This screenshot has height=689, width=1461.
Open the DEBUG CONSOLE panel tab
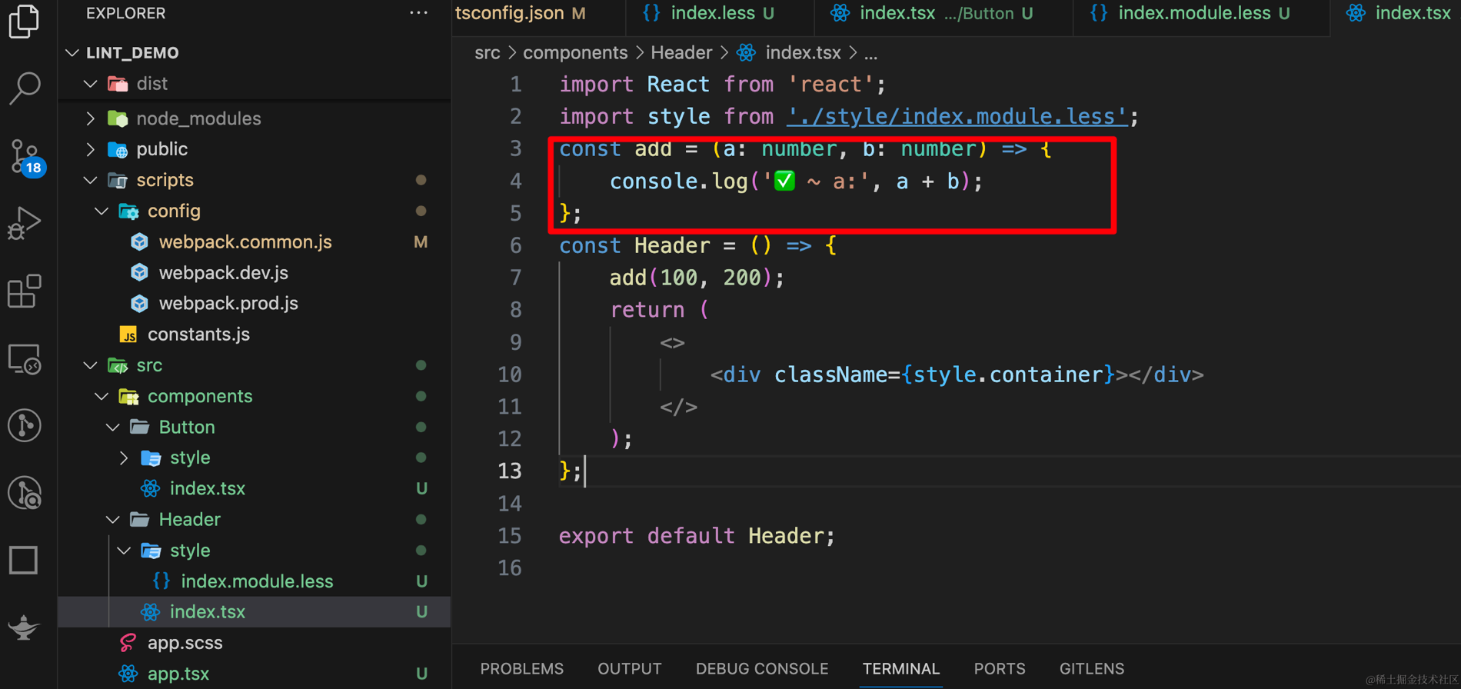762,669
